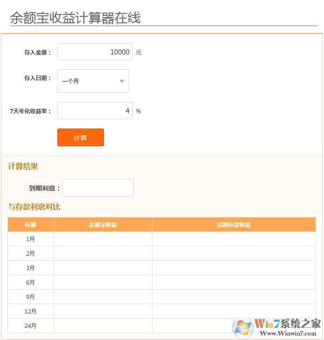Click the 2月 deposit term row
The image size is (324, 340).
click(30, 253)
